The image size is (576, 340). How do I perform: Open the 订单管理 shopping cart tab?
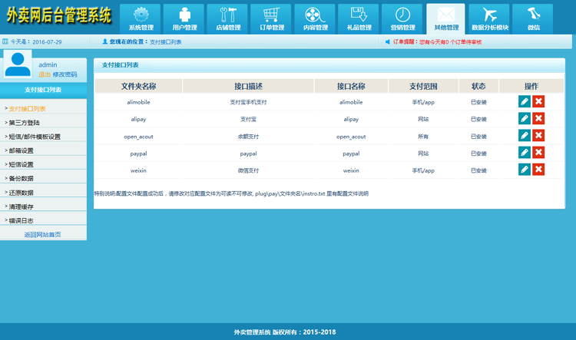coord(271,18)
